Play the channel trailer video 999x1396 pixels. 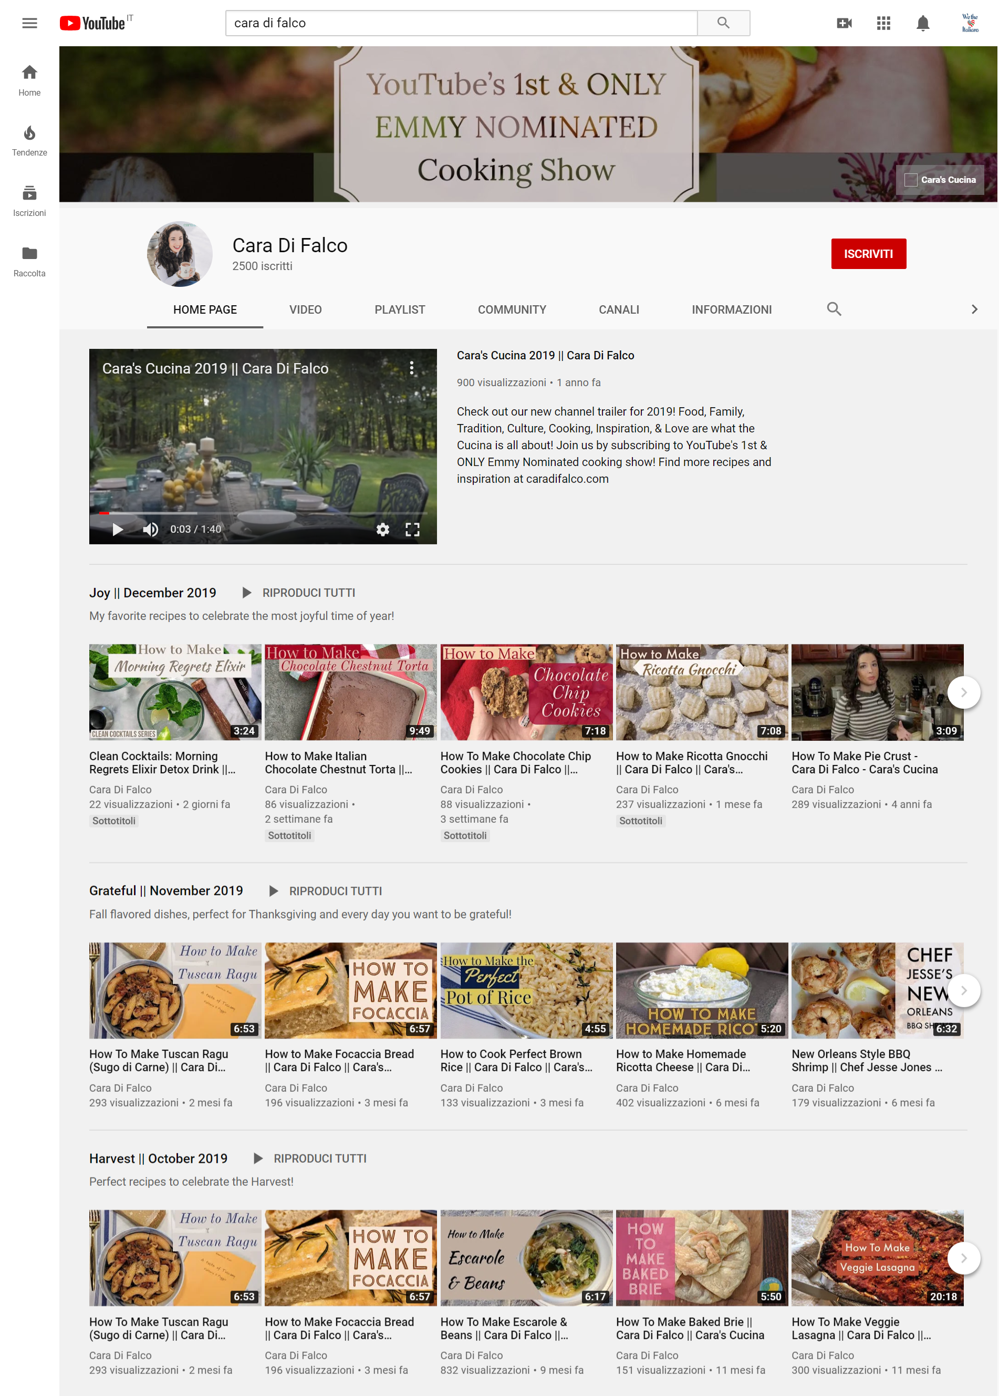118,529
